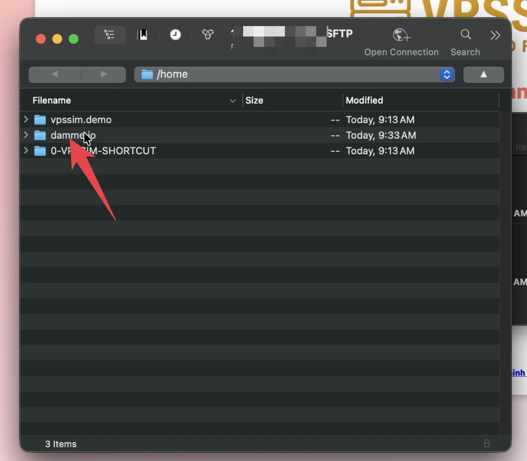Show more toolbar items via double chevron

pos(495,35)
